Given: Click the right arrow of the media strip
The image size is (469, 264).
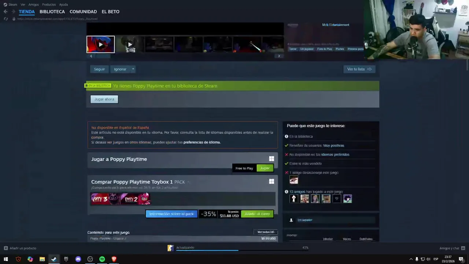Looking at the screenshot, I should tap(279, 56).
